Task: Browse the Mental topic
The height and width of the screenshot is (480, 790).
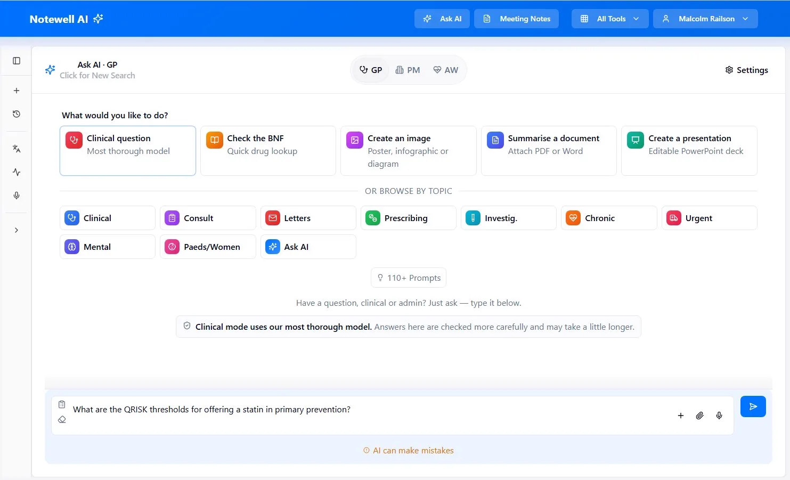Action: (108, 247)
